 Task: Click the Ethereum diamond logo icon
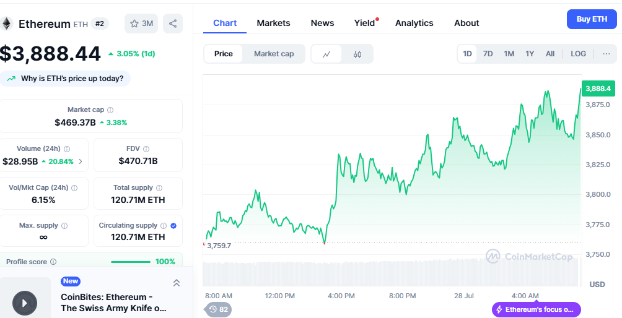click(x=6, y=24)
